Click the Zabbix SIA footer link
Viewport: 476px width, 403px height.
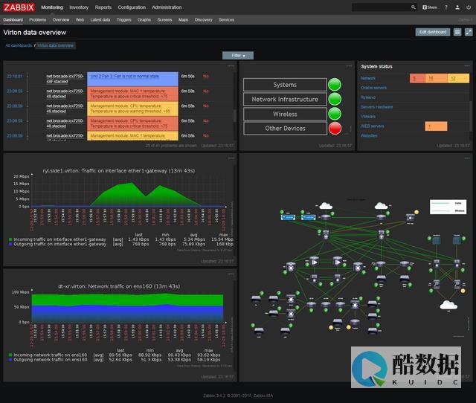[263, 396]
